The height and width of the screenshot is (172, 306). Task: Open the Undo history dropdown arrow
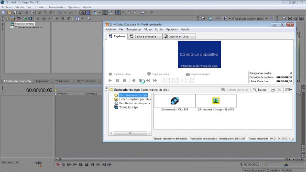(x=65, y=12)
